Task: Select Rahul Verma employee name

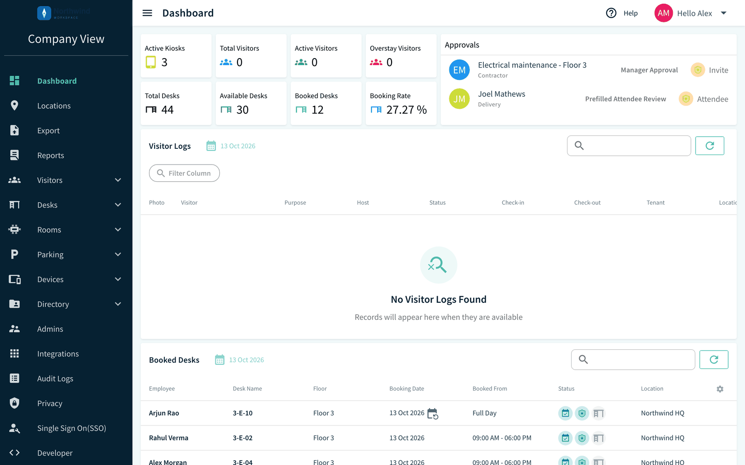Action: (x=169, y=438)
